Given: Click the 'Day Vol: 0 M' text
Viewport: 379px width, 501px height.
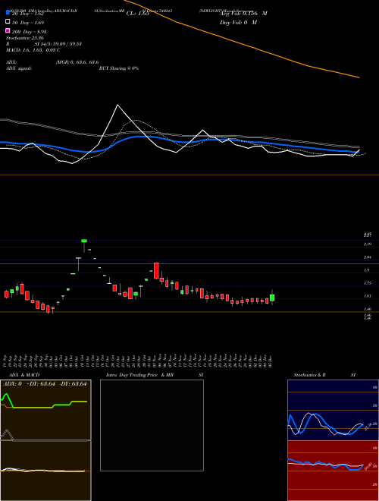Looking at the screenshot, I should coord(238,22).
